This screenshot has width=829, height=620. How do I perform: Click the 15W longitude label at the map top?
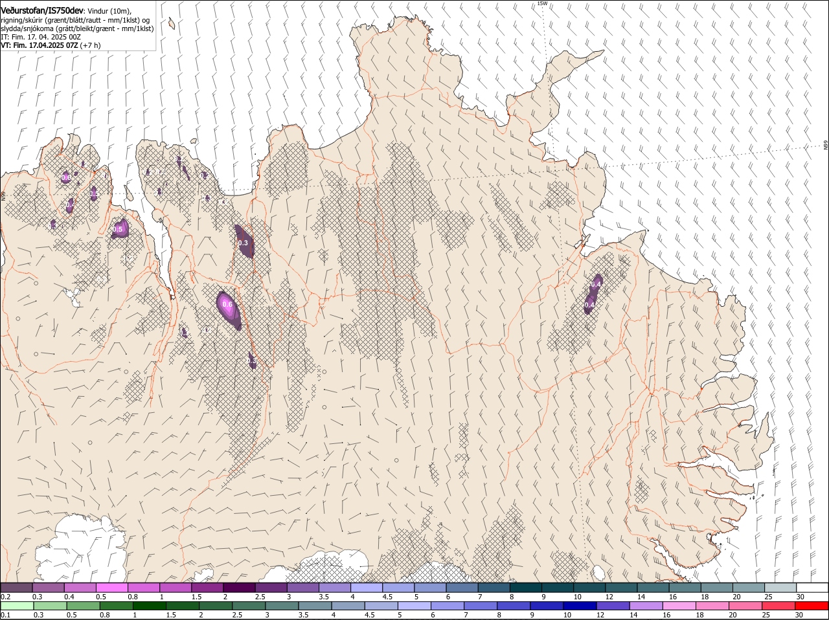(542, 3)
